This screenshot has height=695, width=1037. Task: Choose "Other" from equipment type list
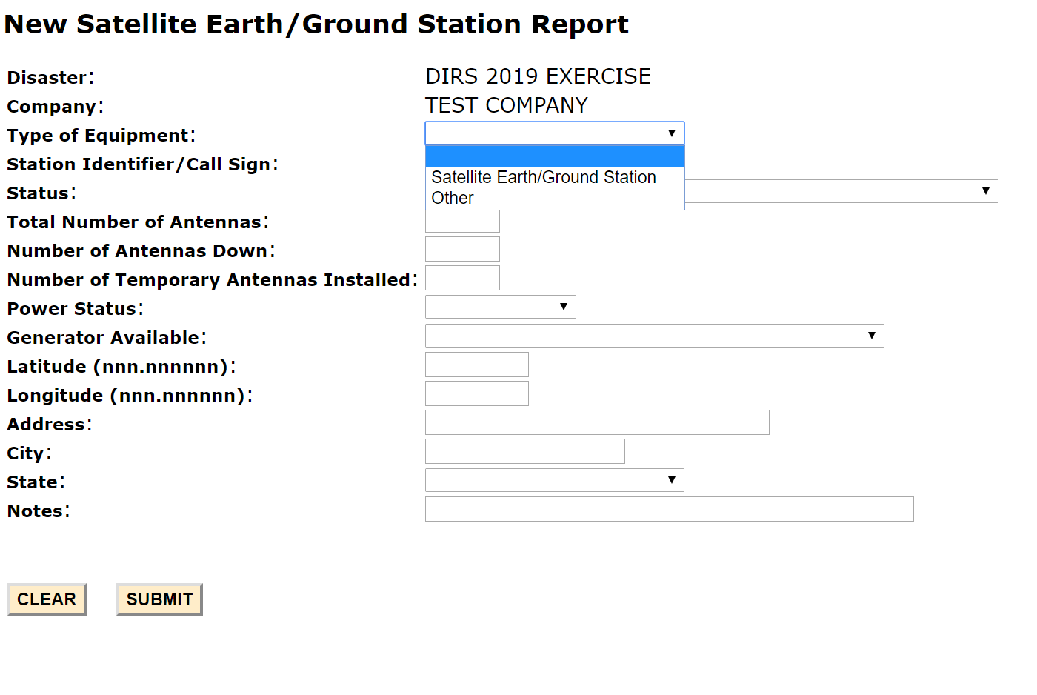point(453,199)
